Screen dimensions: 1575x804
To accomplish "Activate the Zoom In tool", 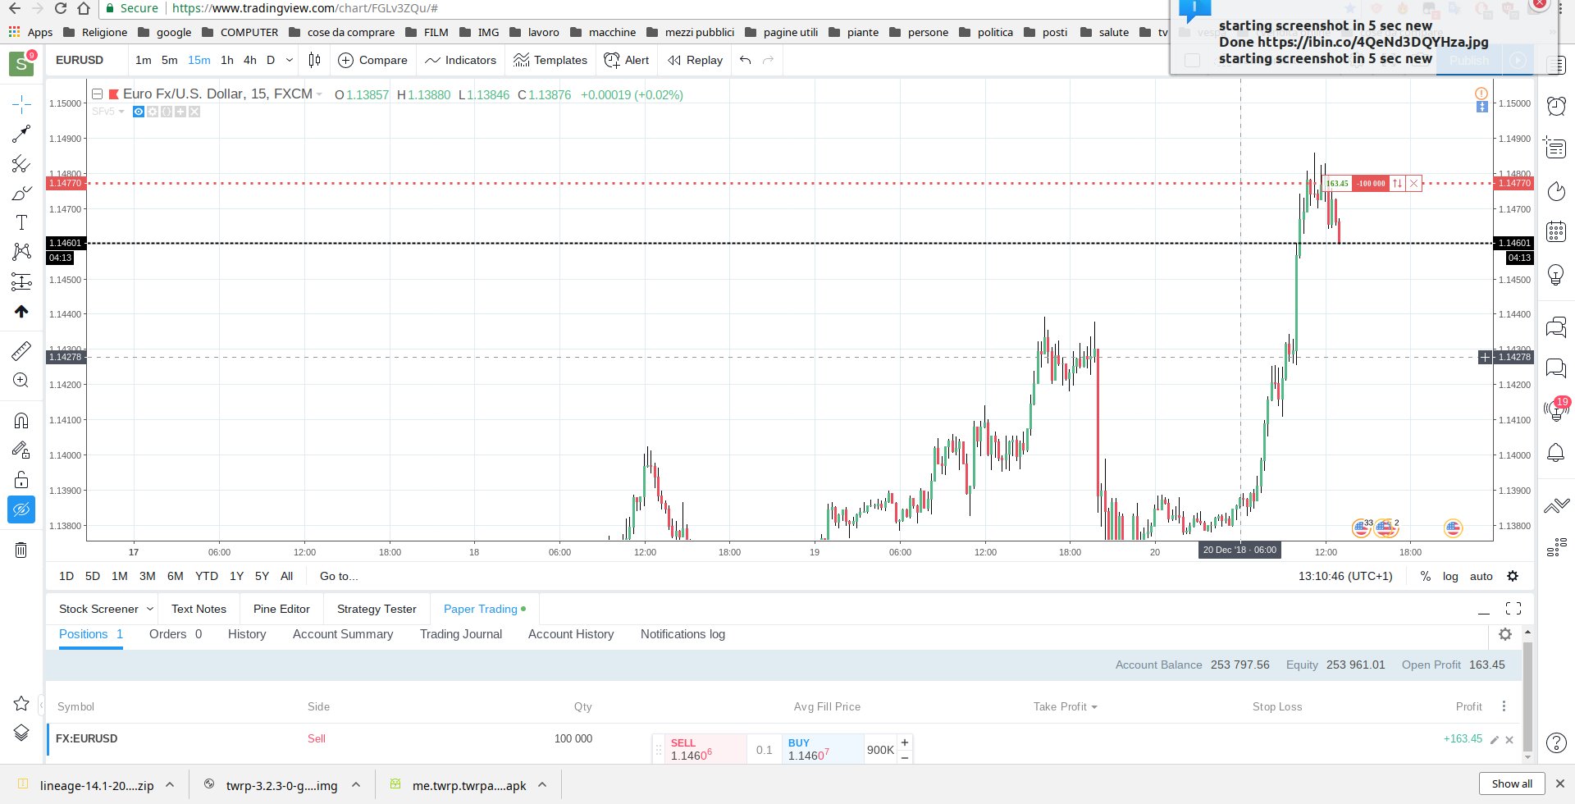I will point(21,381).
